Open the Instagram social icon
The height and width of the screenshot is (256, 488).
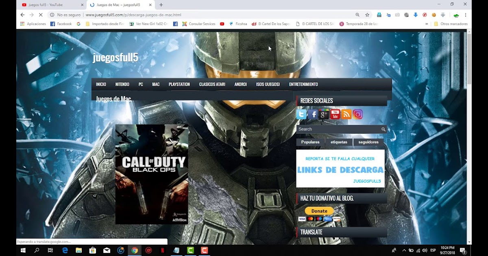click(357, 115)
